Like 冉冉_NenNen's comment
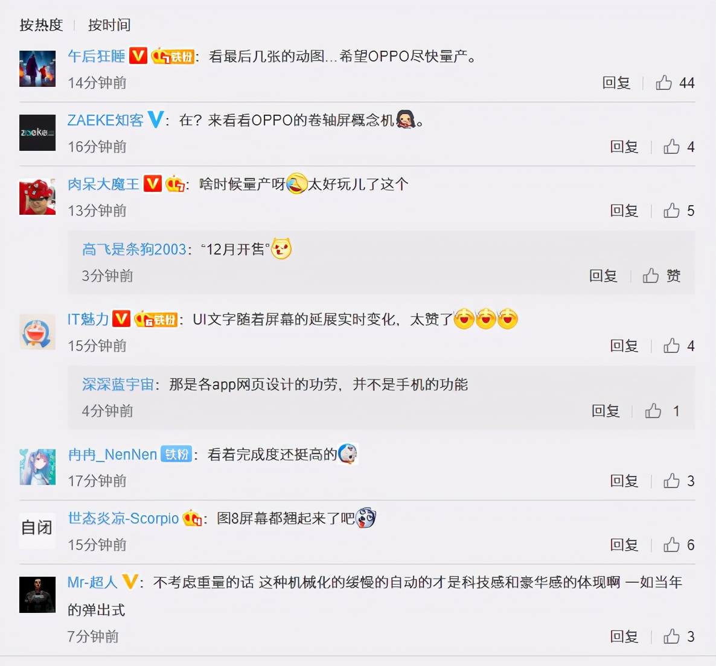The image size is (716, 666). (x=671, y=481)
